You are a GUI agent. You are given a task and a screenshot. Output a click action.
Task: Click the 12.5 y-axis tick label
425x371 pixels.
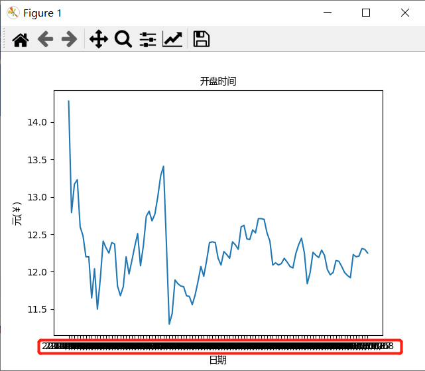(x=37, y=235)
